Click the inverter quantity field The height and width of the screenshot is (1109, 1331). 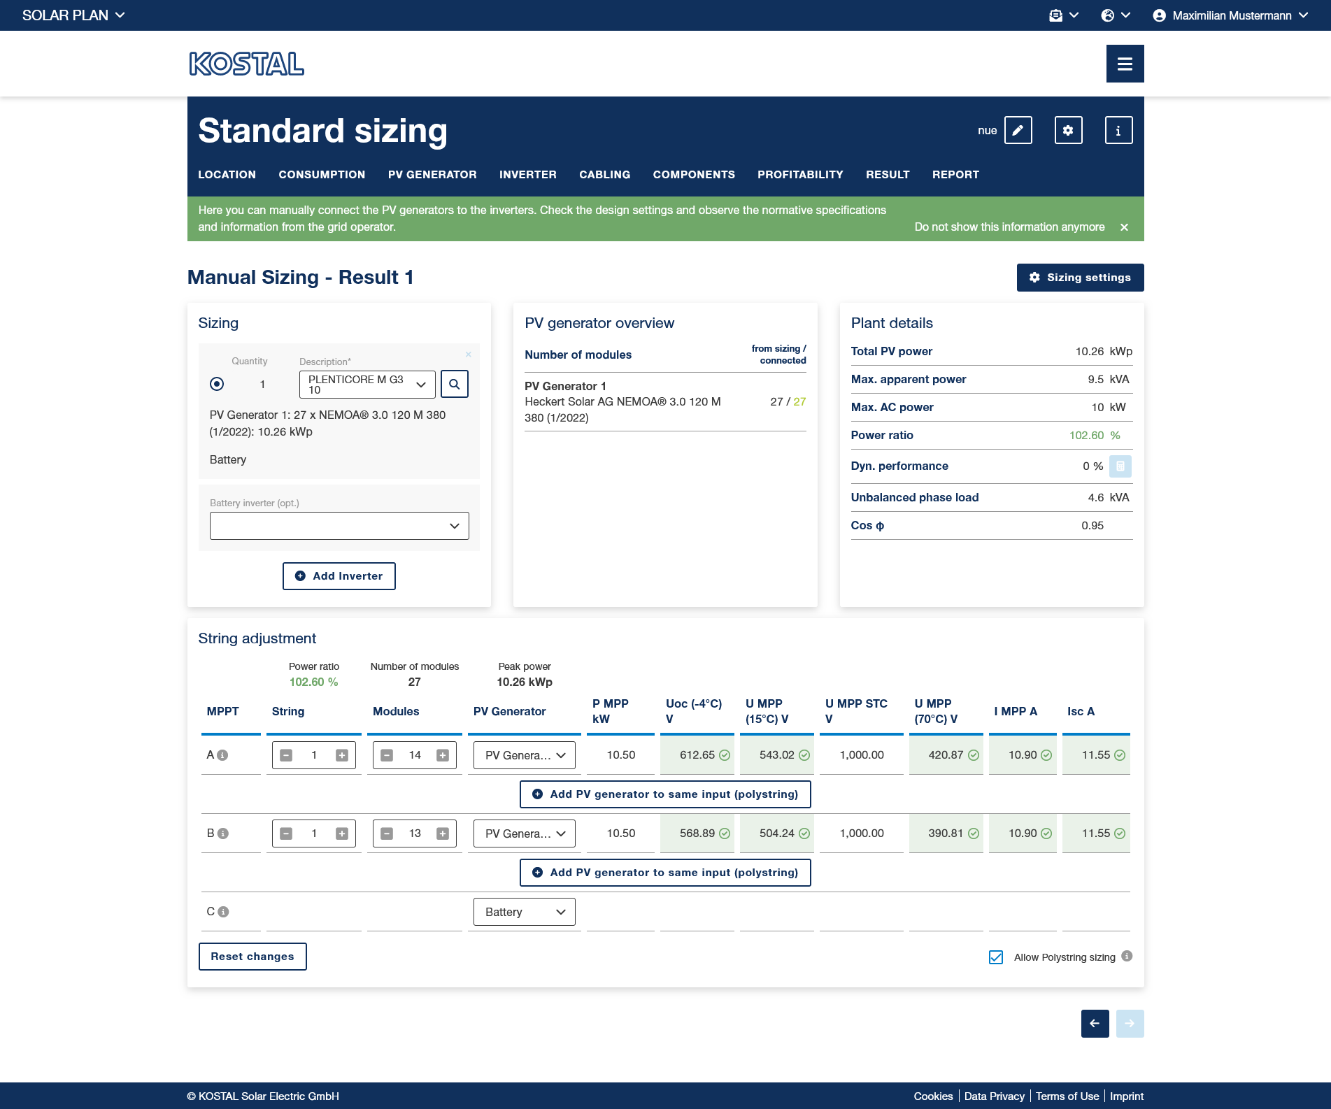(x=262, y=385)
